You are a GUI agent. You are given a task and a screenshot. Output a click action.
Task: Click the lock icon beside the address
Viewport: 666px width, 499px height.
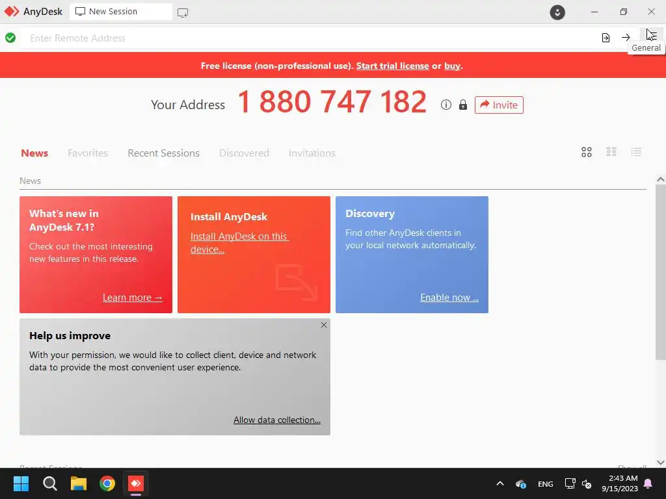[x=463, y=105]
